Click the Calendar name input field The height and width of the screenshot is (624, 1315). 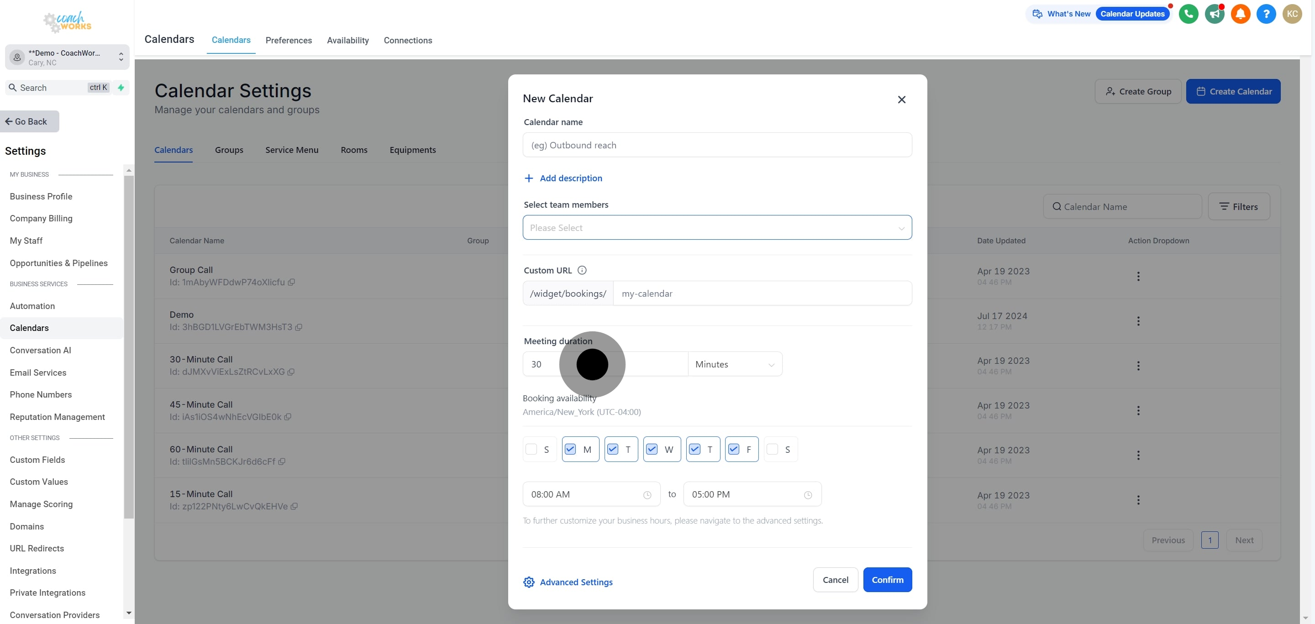[x=717, y=146]
